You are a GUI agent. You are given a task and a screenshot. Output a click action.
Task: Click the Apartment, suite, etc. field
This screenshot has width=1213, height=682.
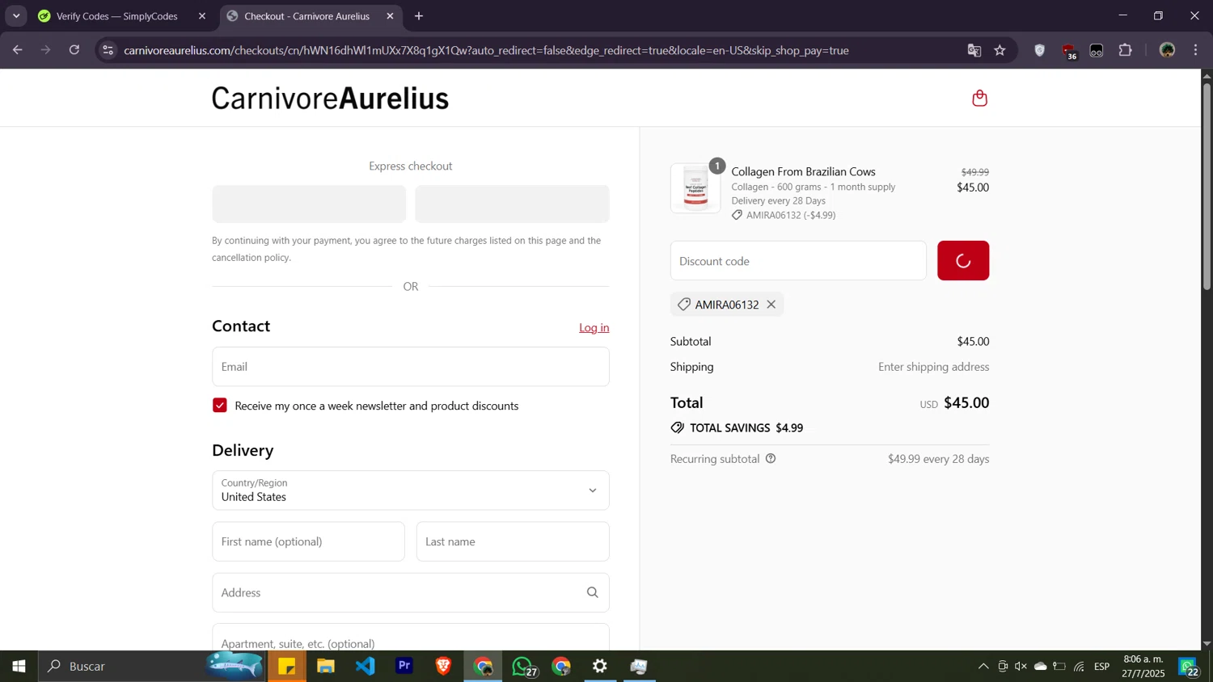tap(410, 637)
